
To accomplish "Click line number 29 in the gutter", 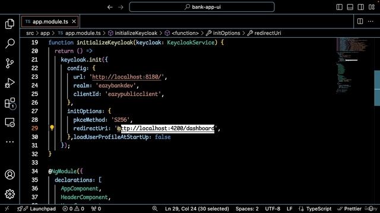I will pos(34,128).
